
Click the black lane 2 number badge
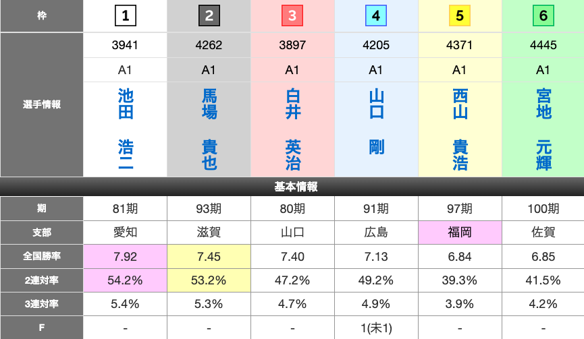tap(209, 16)
